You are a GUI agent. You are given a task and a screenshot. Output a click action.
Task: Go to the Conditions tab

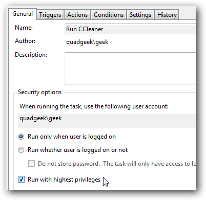click(109, 15)
